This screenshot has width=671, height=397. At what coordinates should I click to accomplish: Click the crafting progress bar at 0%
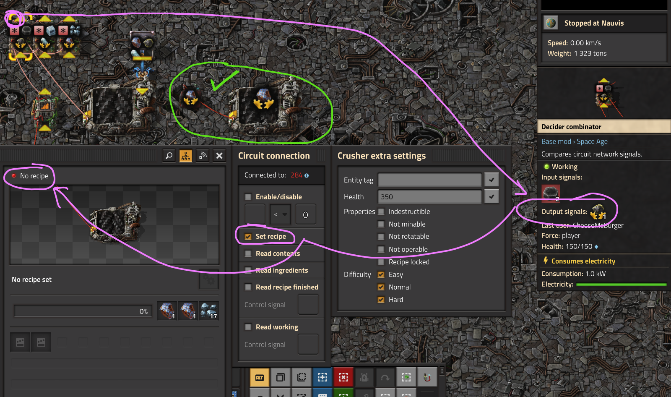pyautogui.click(x=83, y=311)
